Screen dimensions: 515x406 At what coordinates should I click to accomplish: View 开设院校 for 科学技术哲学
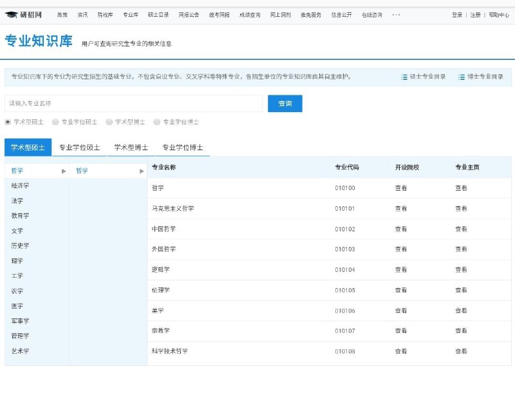401,351
